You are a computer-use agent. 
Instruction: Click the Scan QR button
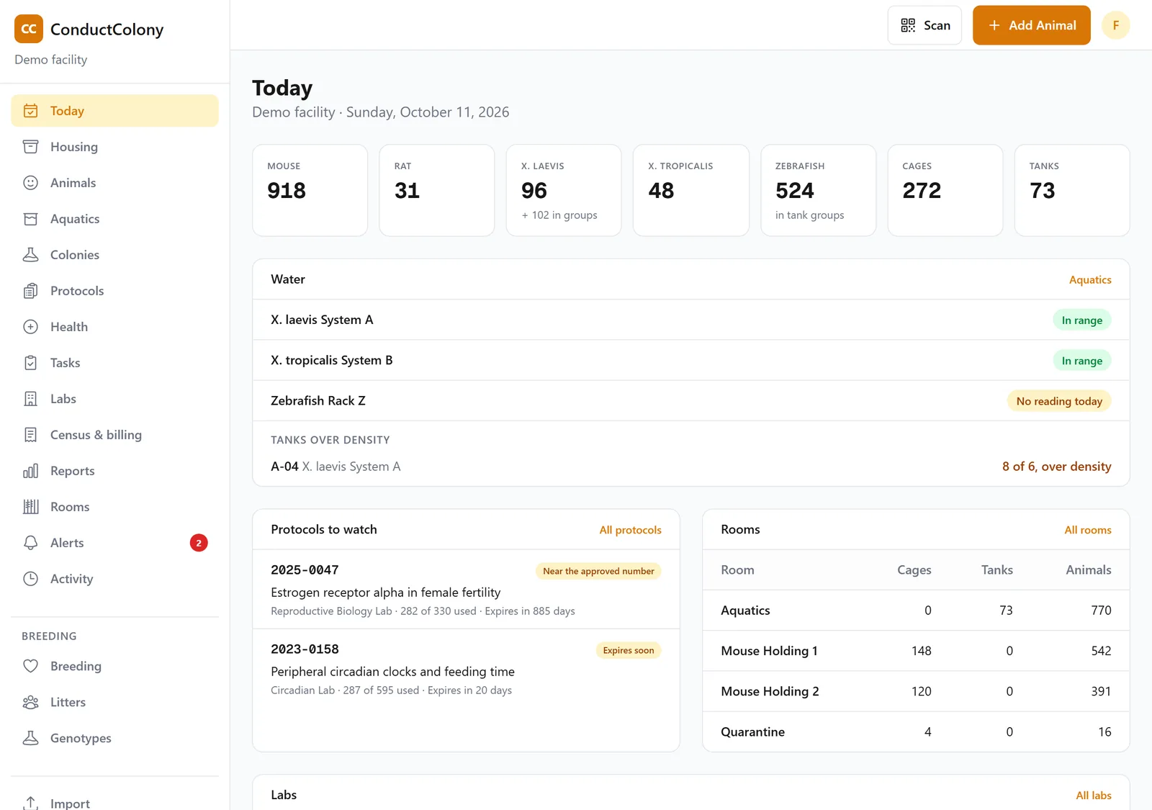click(x=924, y=25)
